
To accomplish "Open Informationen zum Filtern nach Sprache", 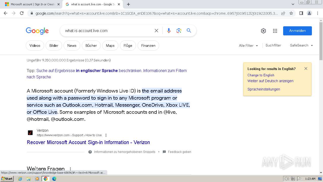I will click(x=106, y=74).
